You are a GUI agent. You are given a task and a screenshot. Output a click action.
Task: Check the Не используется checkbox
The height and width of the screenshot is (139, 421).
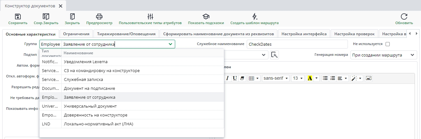coord(388,44)
